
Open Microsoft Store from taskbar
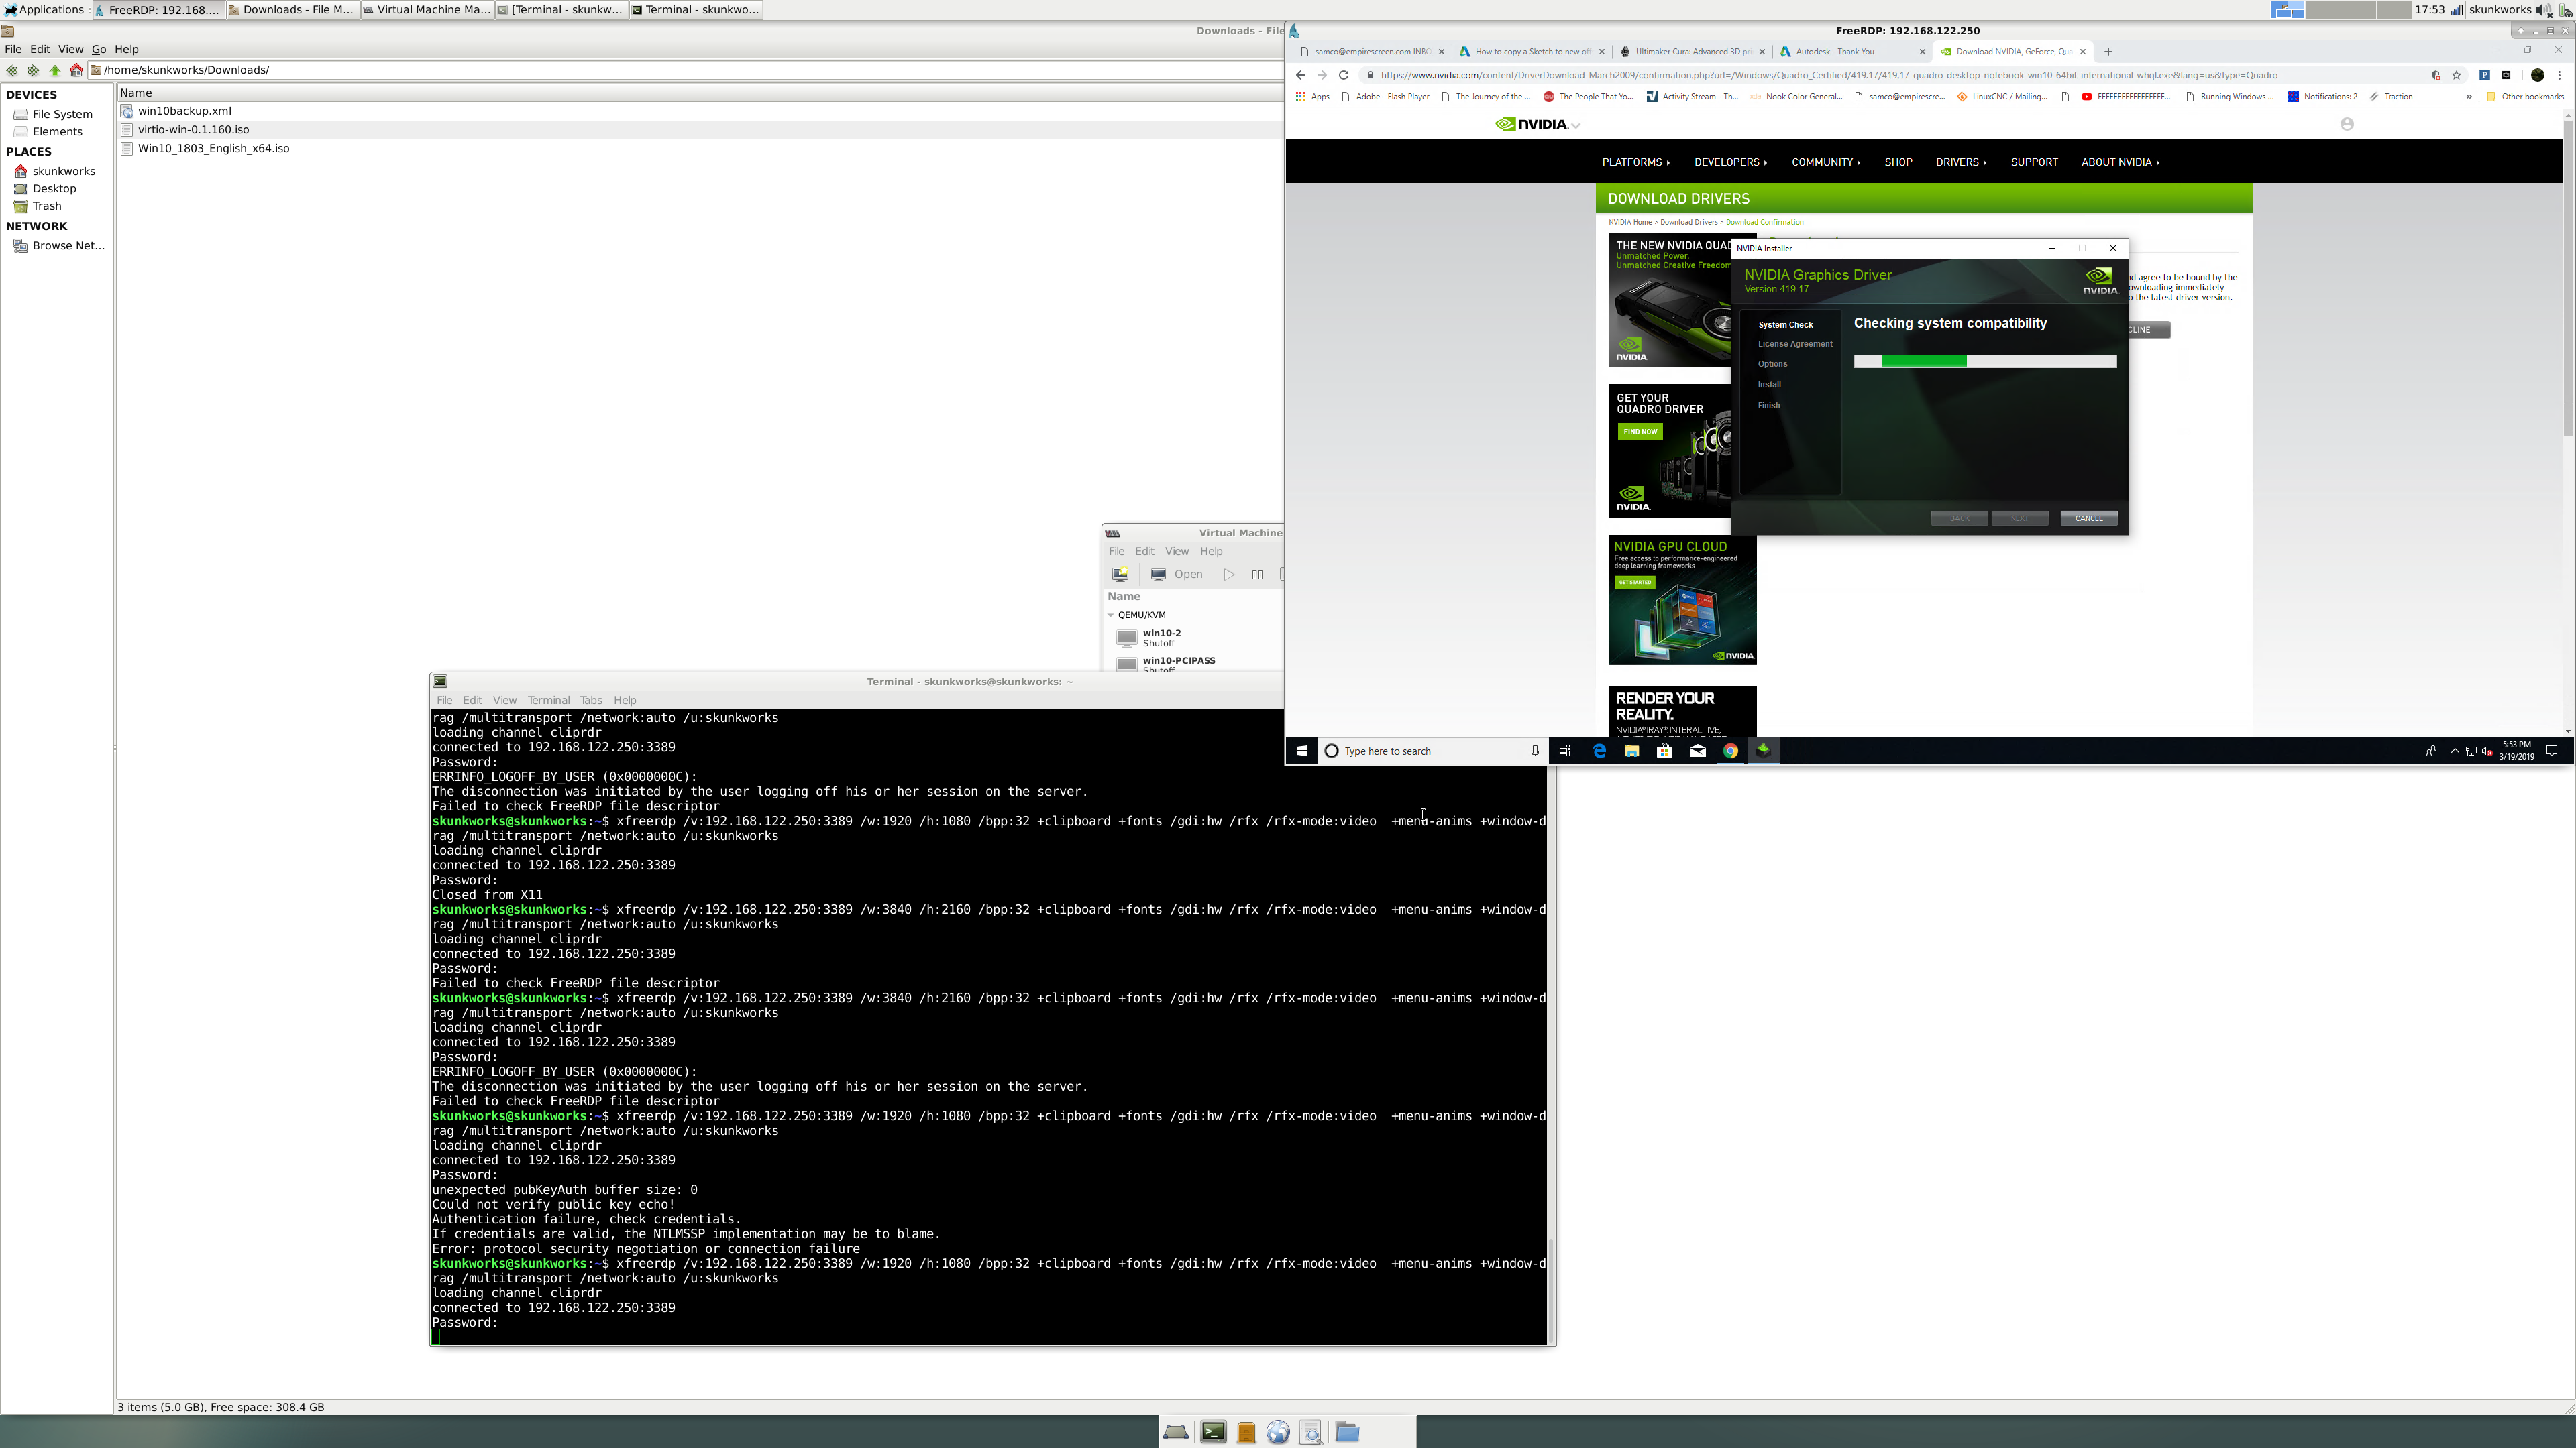pyautogui.click(x=1665, y=751)
